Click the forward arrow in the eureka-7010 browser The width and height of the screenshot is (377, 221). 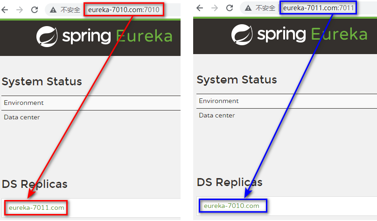point(20,10)
